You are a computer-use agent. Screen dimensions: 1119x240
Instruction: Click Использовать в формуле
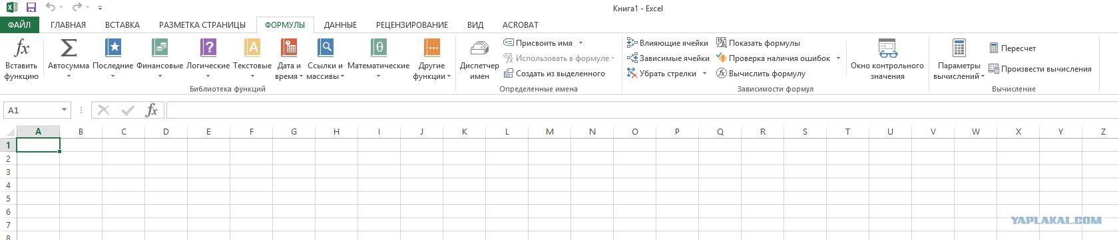tap(559, 58)
